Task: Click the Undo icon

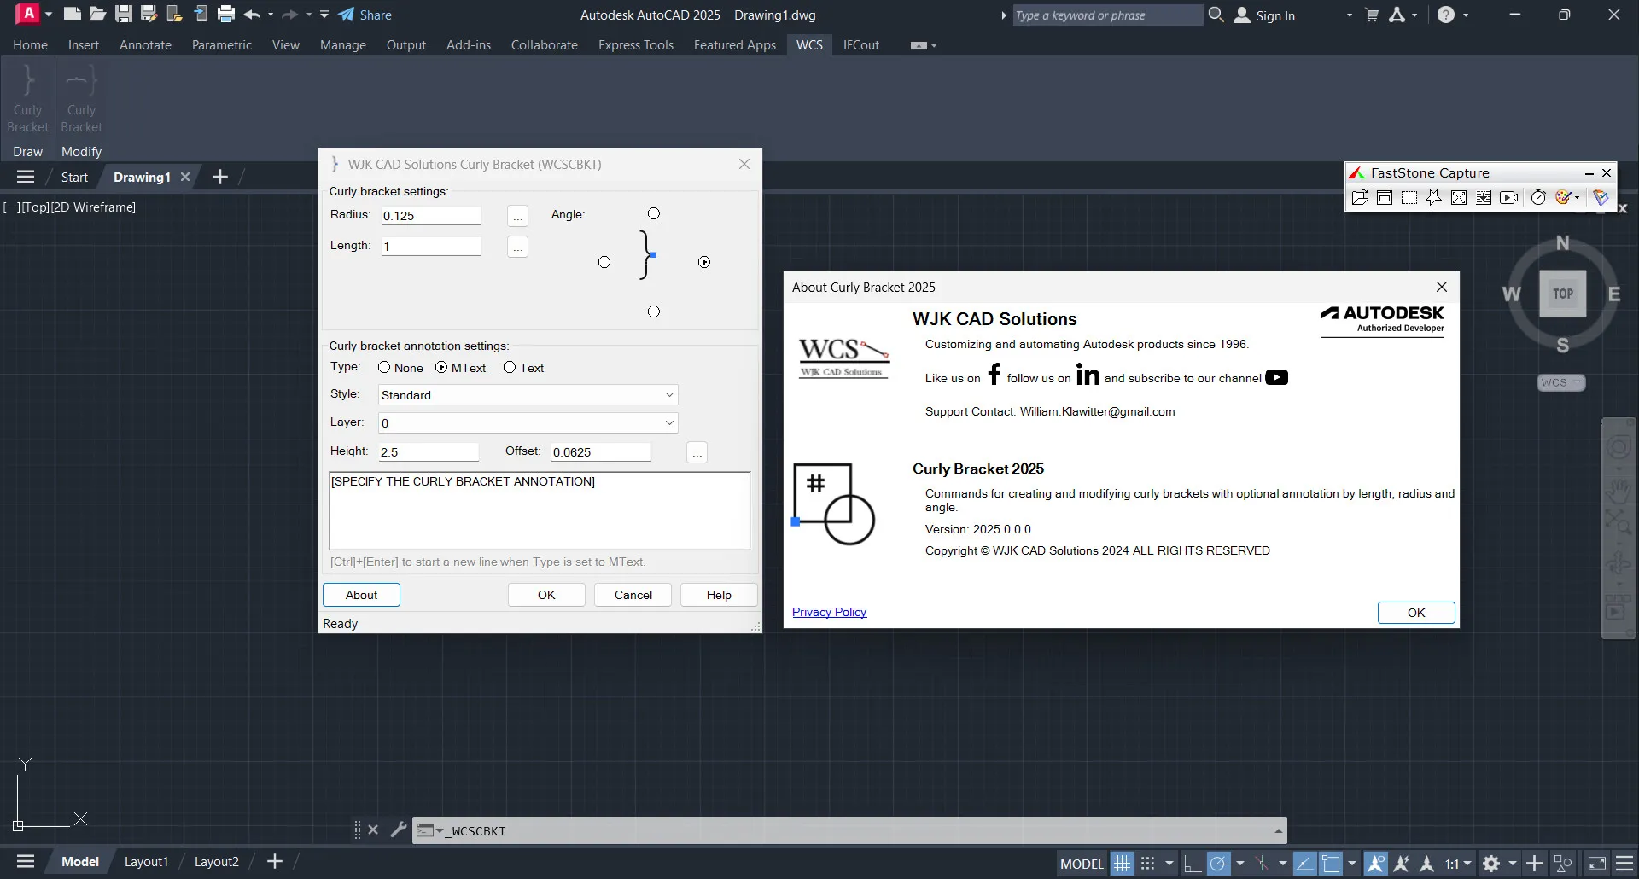Action: pyautogui.click(x=252, y=14)
